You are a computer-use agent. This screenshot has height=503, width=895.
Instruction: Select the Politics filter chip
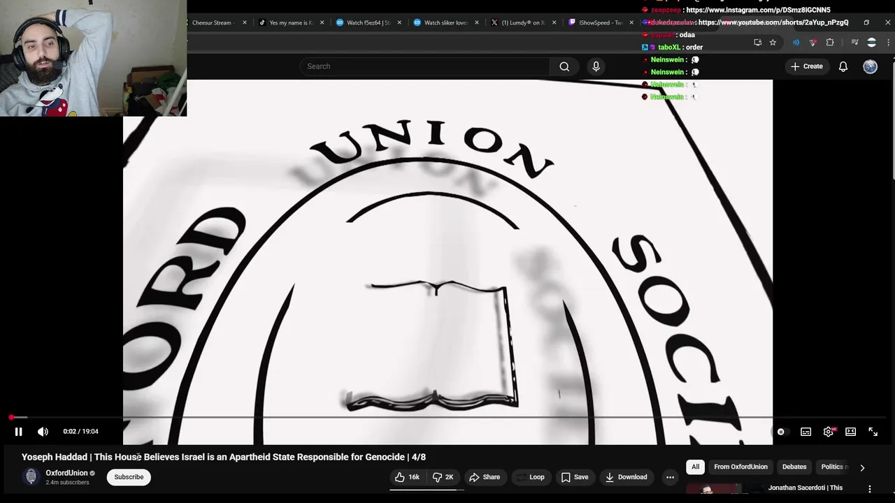pos(833,467)
